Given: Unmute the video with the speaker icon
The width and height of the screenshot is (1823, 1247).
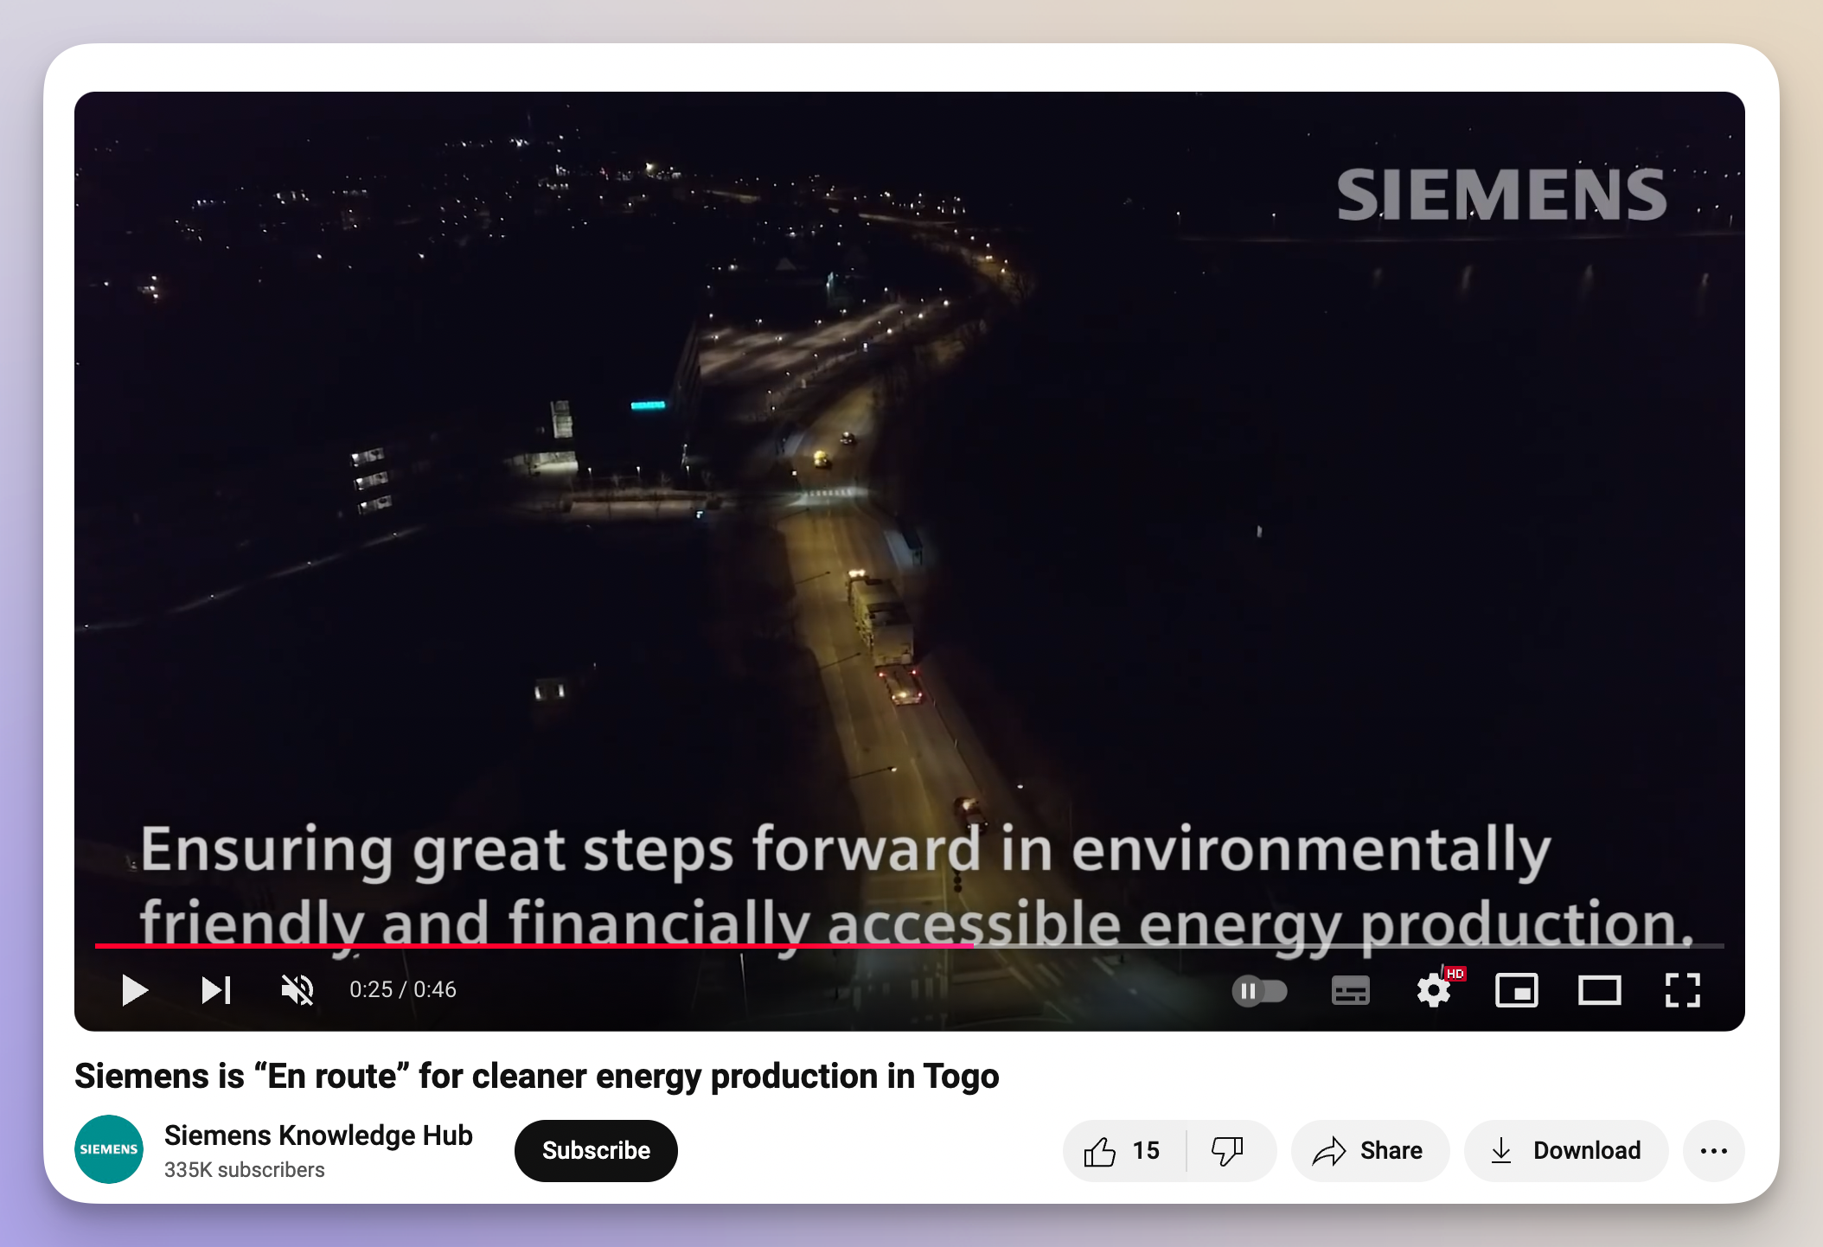Looking at the screenshot, I should click(x=297, y=990).
